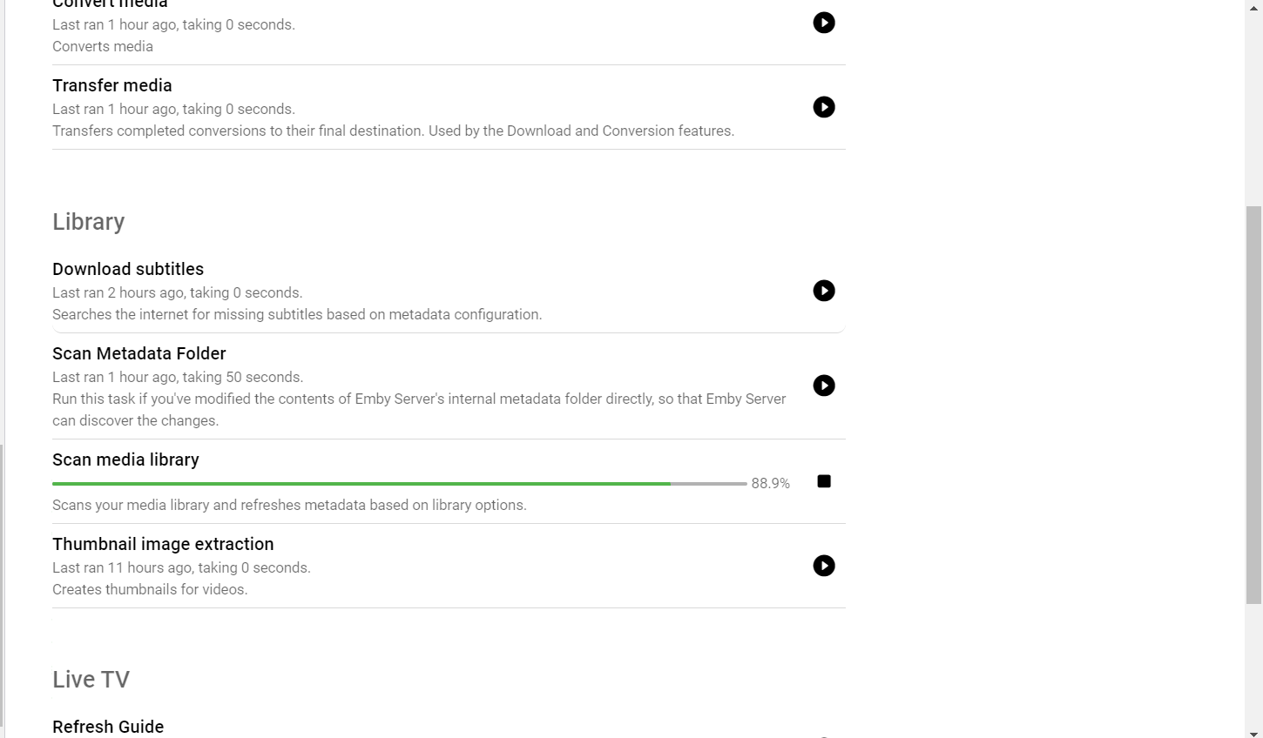Screen dimensions: 1263x738
Task: Open the Scan Metadata Folder task settings
Action: 138,353
